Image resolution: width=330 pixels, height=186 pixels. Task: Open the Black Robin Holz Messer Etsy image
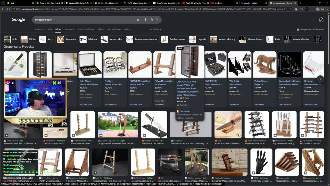click(x=228, y=125)
